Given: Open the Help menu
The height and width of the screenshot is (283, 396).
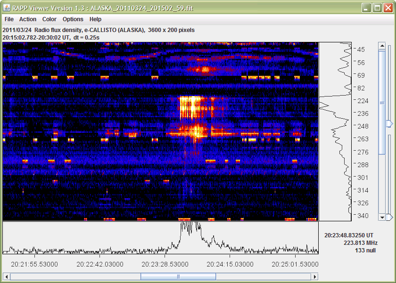Looking at the screenshot, I should (x=95, y=19).
